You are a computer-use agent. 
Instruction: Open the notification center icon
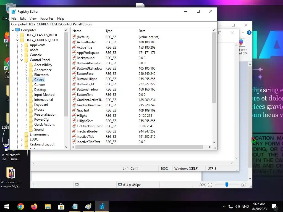pos(274,206)
